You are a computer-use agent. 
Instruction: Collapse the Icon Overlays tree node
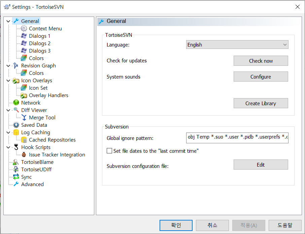[x=8, y=81]
